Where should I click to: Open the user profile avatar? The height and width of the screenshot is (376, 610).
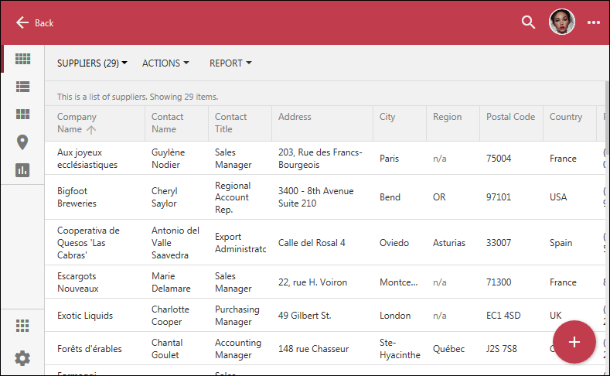[x=561, y=22]
